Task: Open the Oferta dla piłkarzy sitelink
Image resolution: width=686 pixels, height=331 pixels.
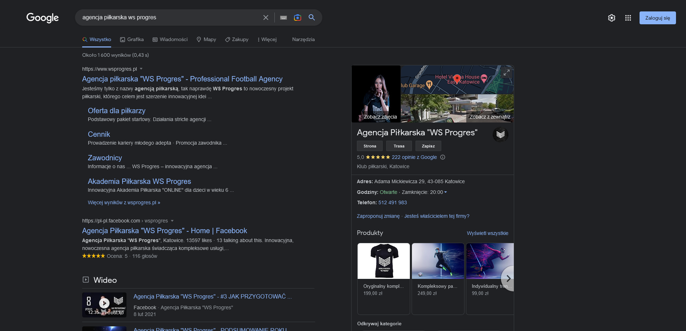Action: [116, 111]
